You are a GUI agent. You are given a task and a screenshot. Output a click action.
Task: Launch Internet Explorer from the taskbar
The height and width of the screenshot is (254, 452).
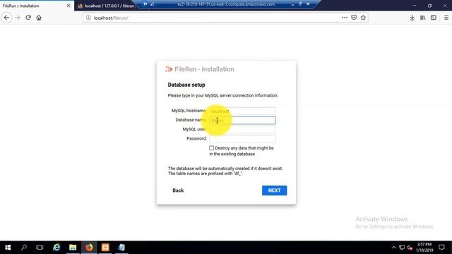56,248
